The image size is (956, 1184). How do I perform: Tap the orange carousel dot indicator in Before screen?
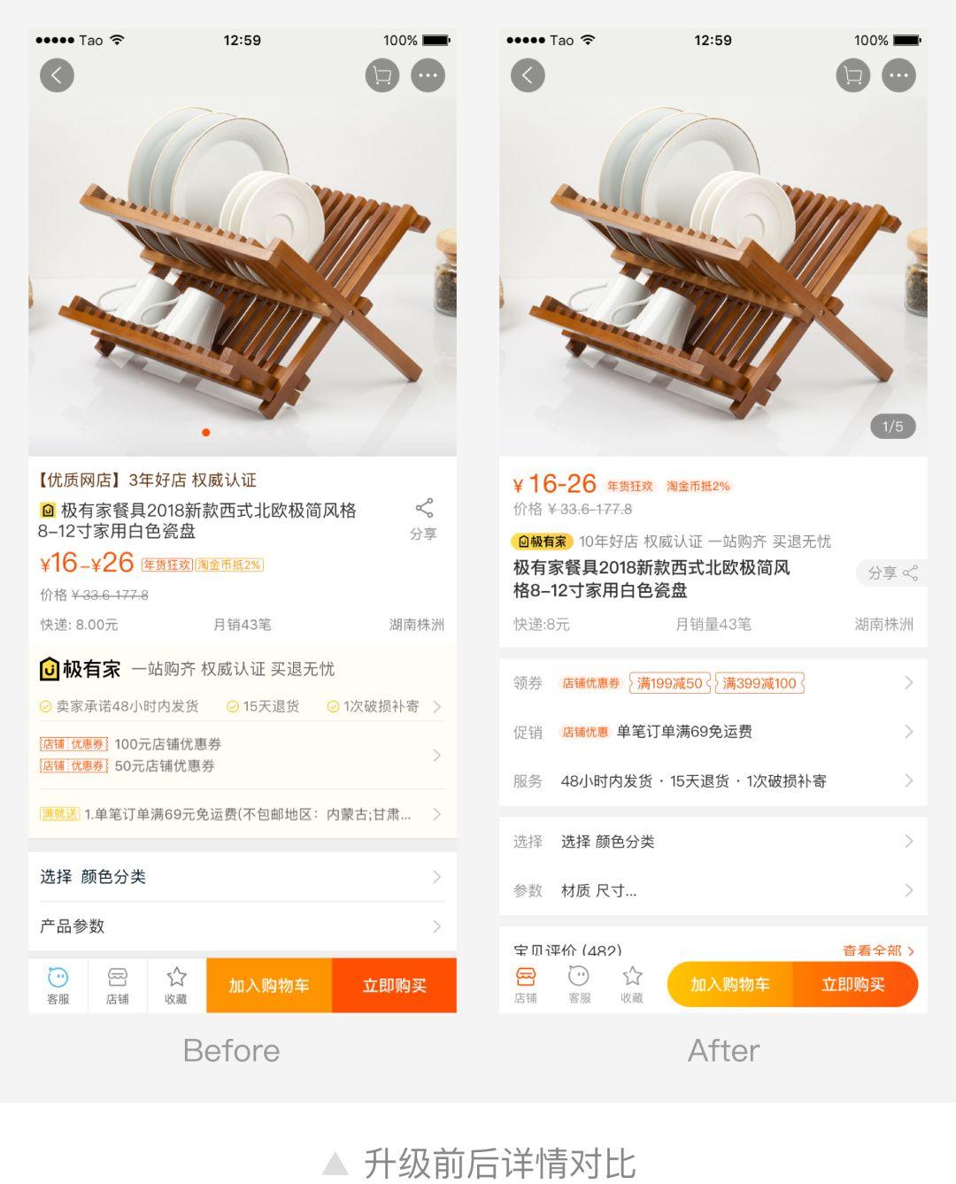206,433
